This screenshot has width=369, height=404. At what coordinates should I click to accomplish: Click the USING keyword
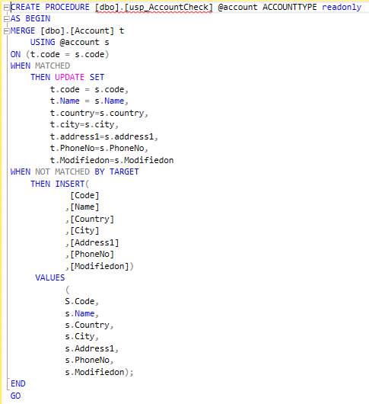pos(43,42)
